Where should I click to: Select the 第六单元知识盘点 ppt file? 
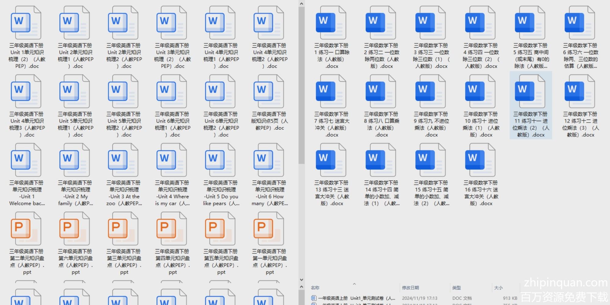click(x=75, y=229)
